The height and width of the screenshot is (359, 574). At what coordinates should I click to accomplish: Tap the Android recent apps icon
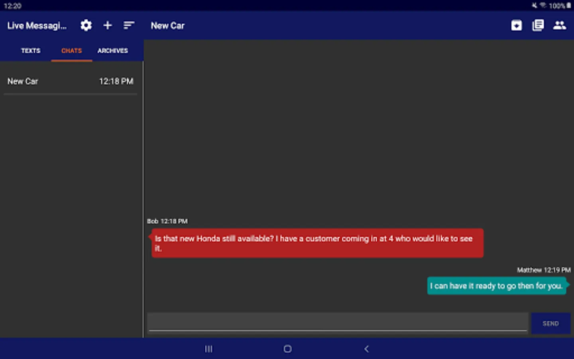(208, 349)
